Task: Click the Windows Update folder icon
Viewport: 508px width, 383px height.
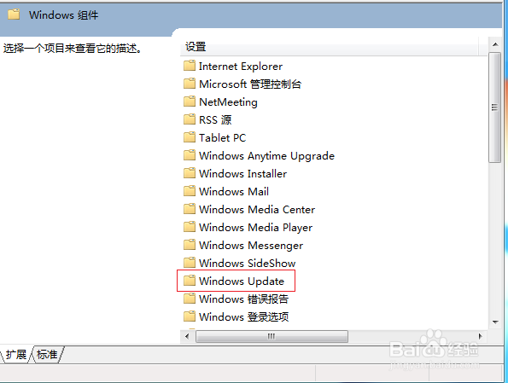Action: 190,281
